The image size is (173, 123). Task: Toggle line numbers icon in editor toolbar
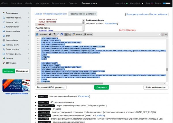click(66, 34)
